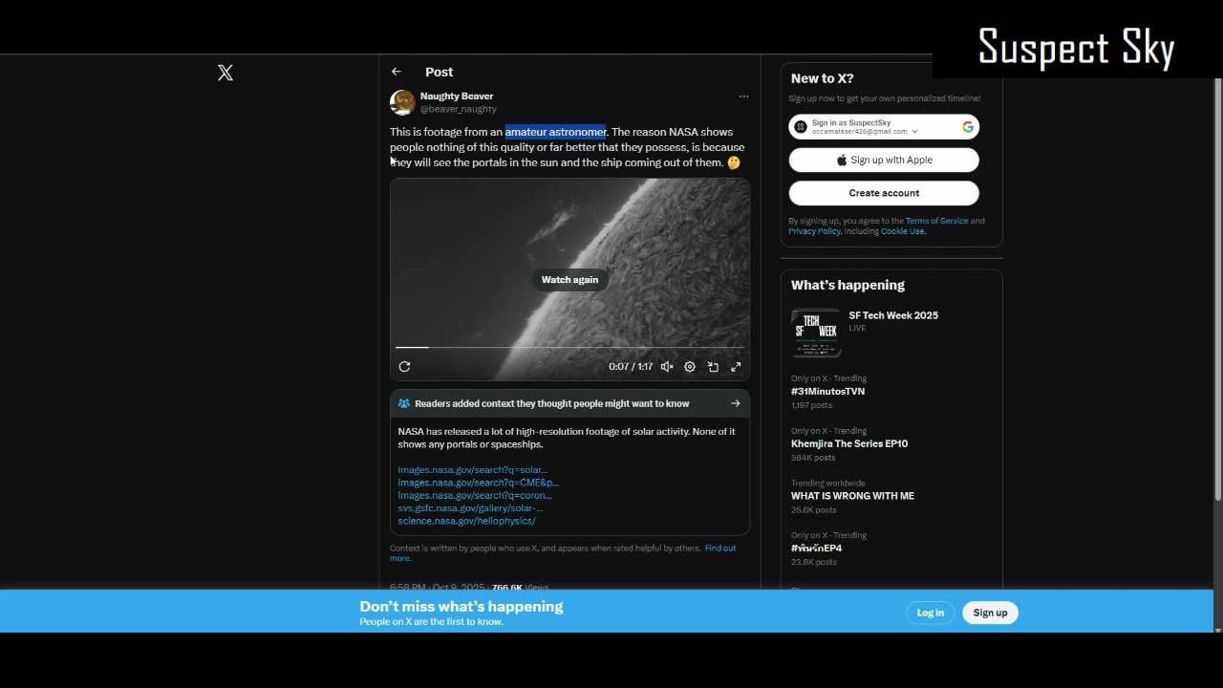Click Sign up with Apple
The image size is (1223, 688).
coord(884,161)
